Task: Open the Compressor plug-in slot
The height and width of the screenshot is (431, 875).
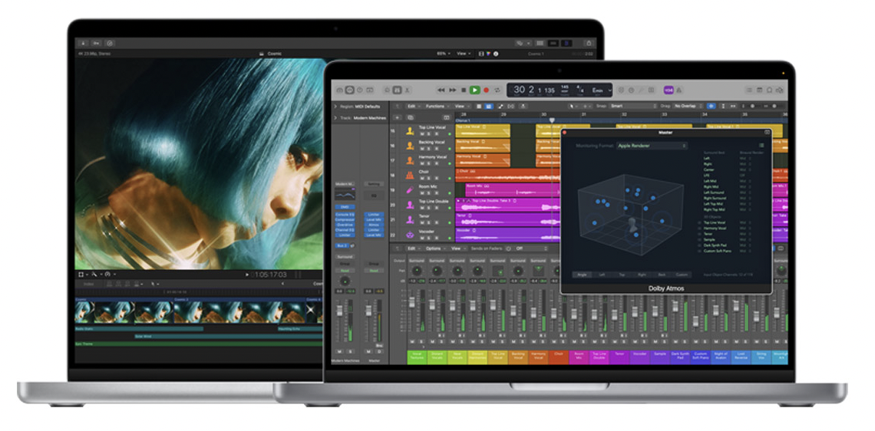Action: [345, 219]
